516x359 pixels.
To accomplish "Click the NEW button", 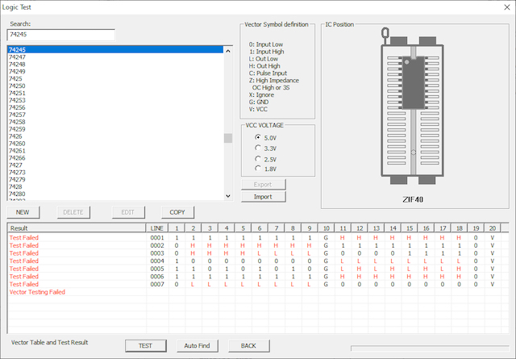I will 23,212.
